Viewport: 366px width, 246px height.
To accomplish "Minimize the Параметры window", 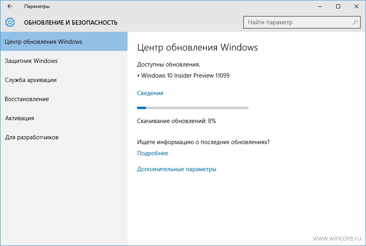I will click(320, 6).
